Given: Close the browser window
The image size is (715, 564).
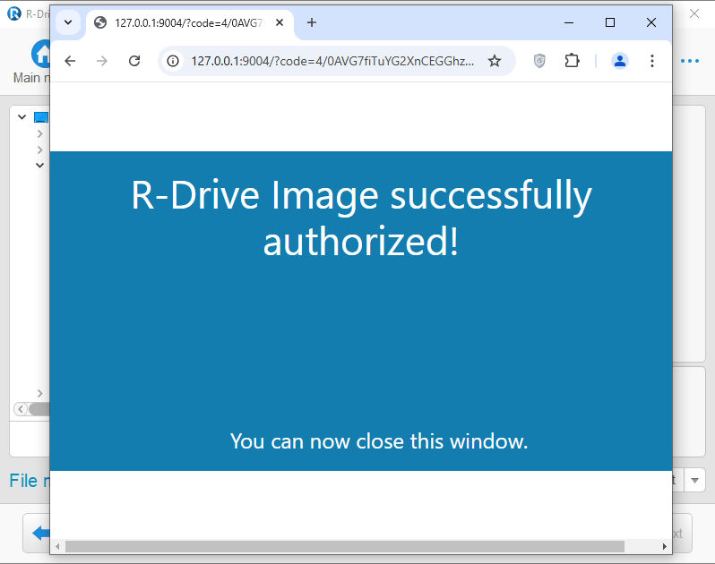Looking at the screenshot, I should pos(651,22).
